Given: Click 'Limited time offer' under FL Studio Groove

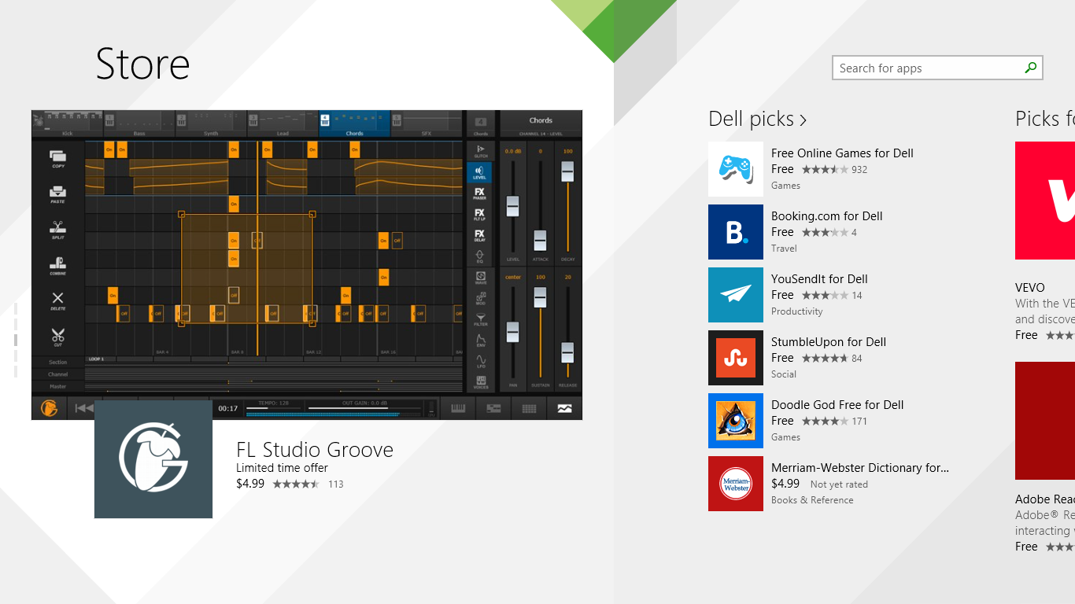Looking at the screenshot, I should tap(282, 468).
